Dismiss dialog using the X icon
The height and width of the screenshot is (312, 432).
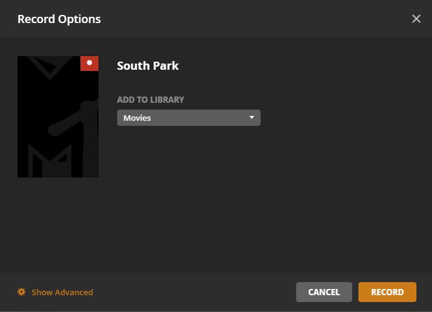pos(416,19)
